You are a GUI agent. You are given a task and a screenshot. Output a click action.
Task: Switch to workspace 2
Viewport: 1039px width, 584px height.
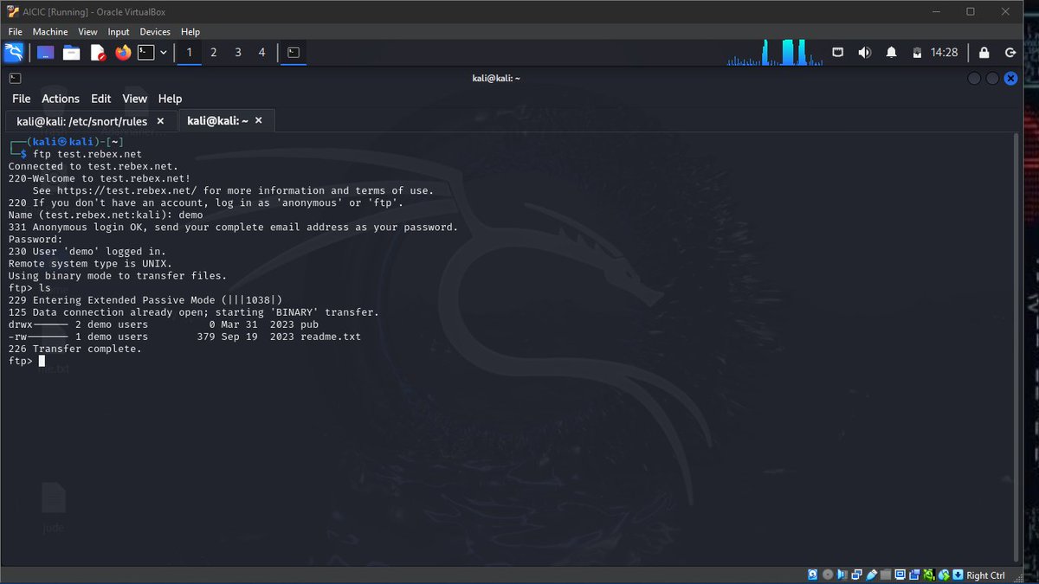[214, 53]
